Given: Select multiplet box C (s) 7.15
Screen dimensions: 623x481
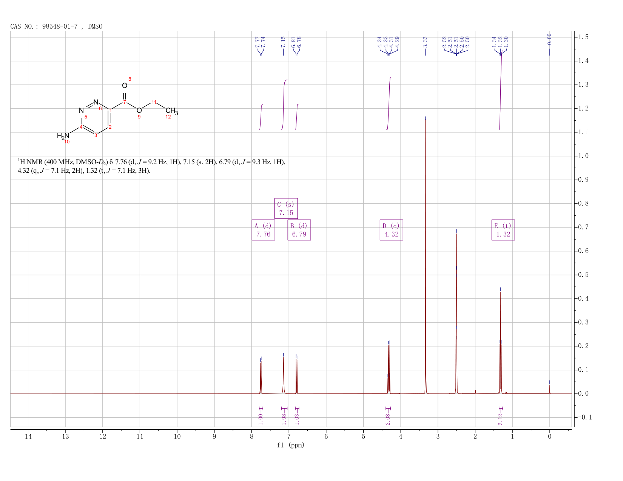Looking at the screenshot, I should pos(286,208).
